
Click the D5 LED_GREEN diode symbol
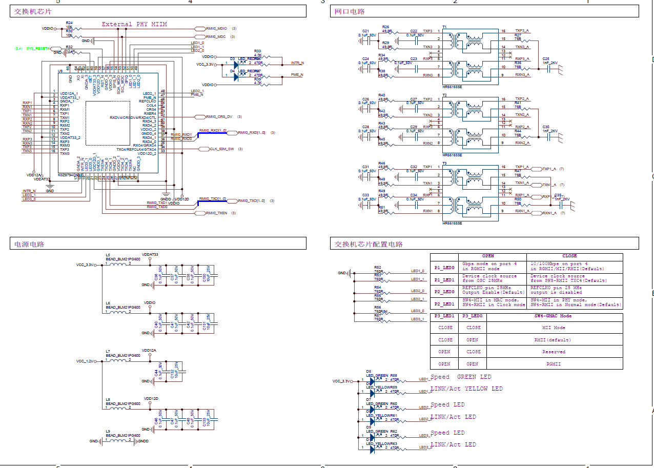(x=372, y=381)
